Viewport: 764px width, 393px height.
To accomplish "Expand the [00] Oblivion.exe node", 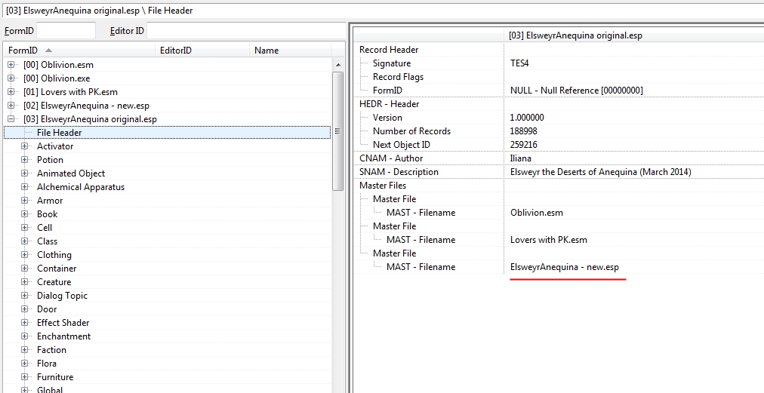I will pyautogui.click(x=11, y=78).
